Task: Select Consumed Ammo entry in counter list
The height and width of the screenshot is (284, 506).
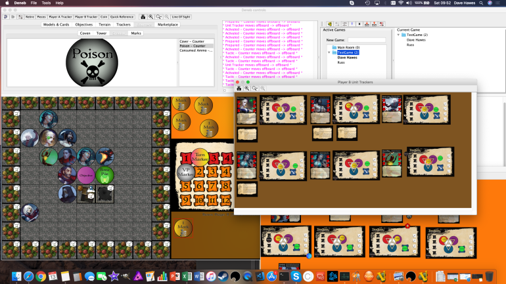Action: pos(195,51)
